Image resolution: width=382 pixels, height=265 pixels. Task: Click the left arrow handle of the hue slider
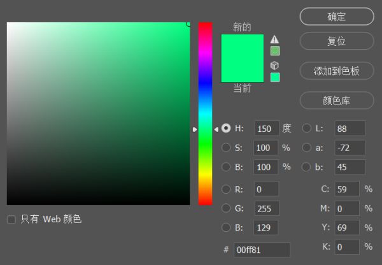click(x=195, y=129)
